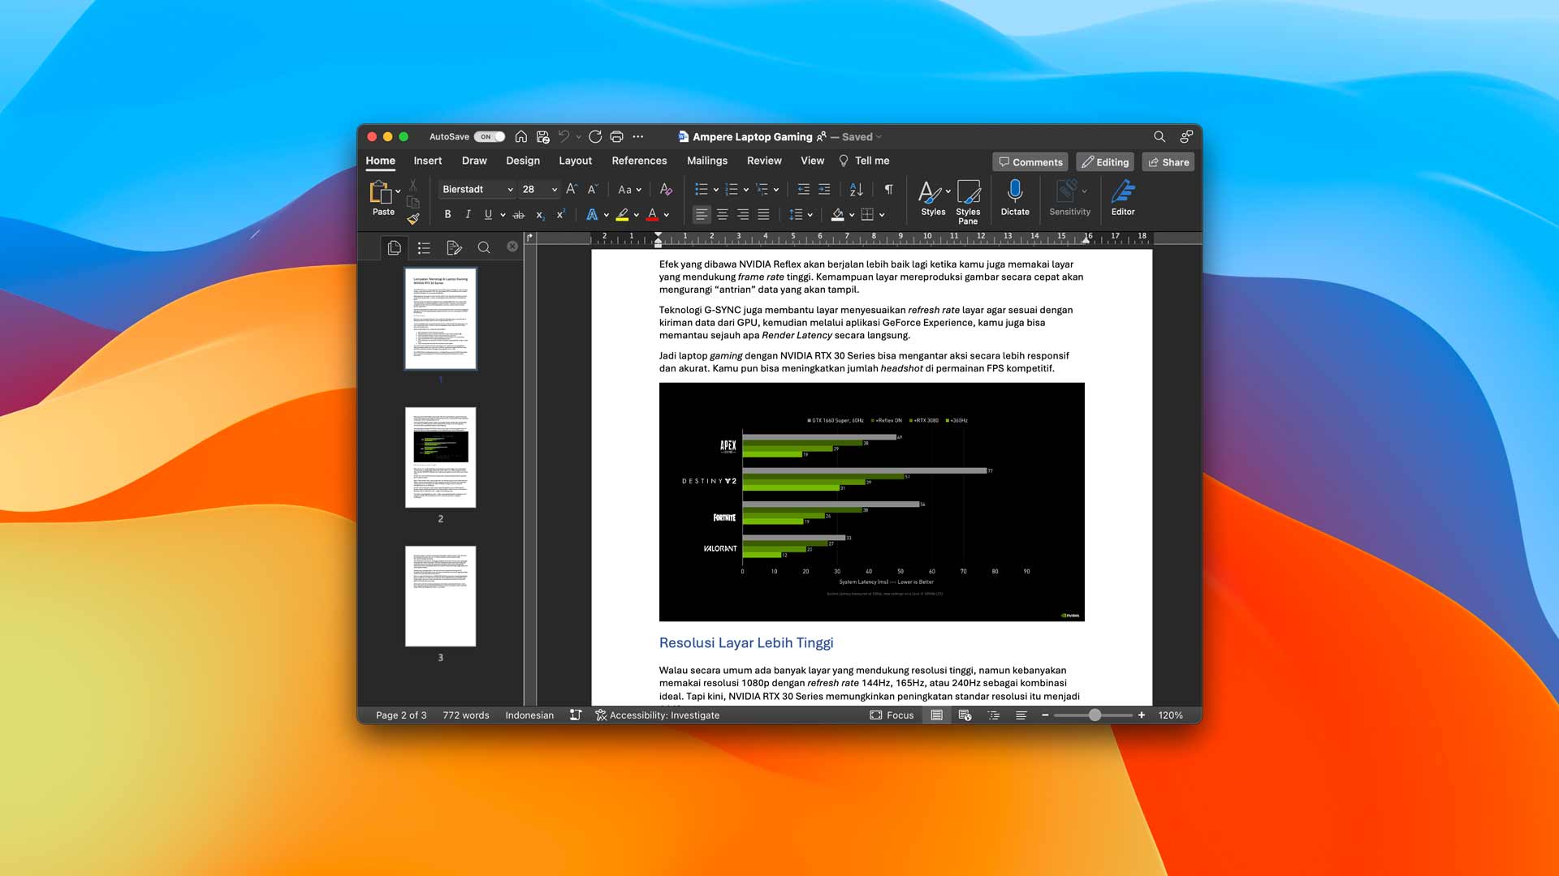Set alignment to left
1559x876 pixels.
point(702,214)
